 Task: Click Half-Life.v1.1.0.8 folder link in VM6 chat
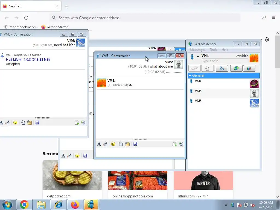coord(28,60)
